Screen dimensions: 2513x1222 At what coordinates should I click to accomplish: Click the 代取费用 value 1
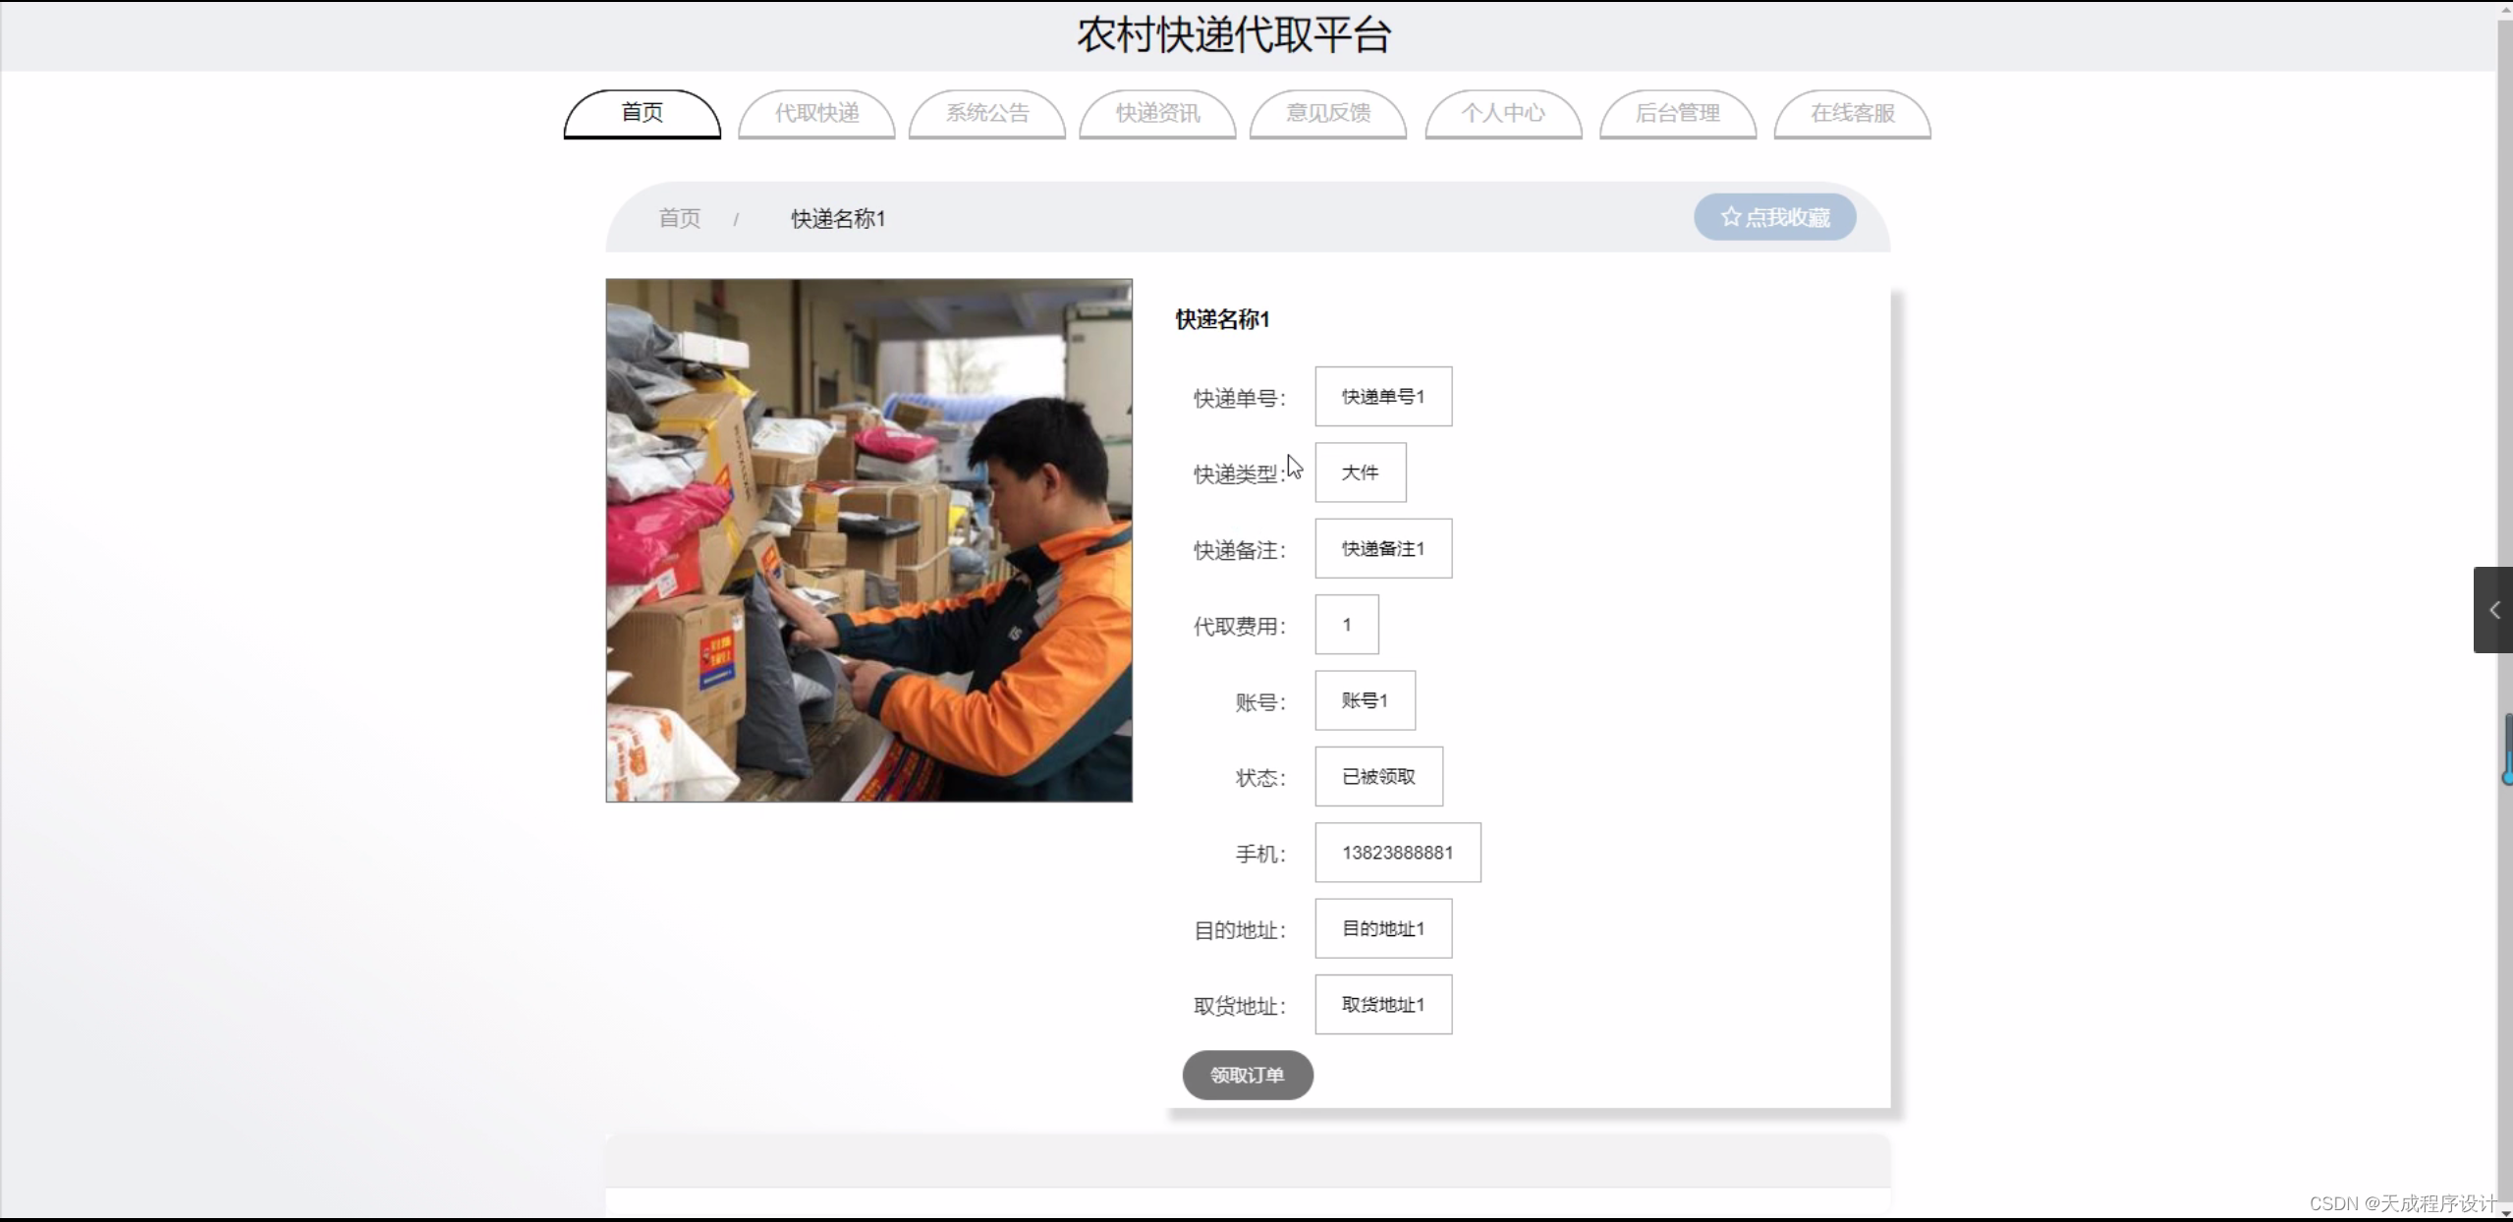(x=1347, y=625)
